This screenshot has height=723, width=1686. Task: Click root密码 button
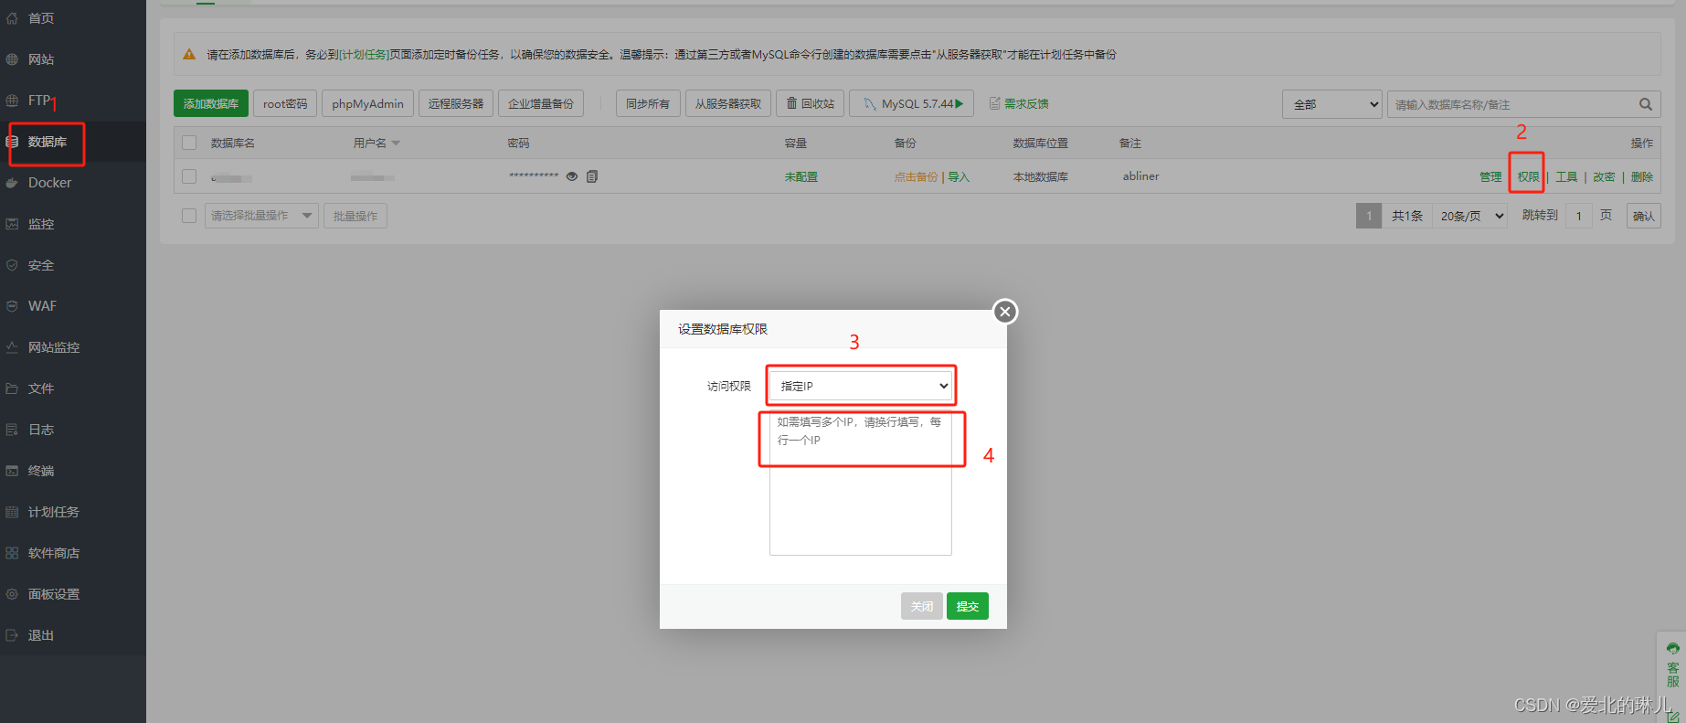[x=285, y=103]
